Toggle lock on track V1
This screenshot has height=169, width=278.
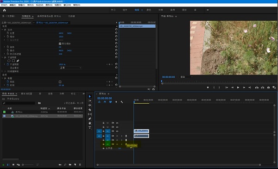[x=103, y=131]
